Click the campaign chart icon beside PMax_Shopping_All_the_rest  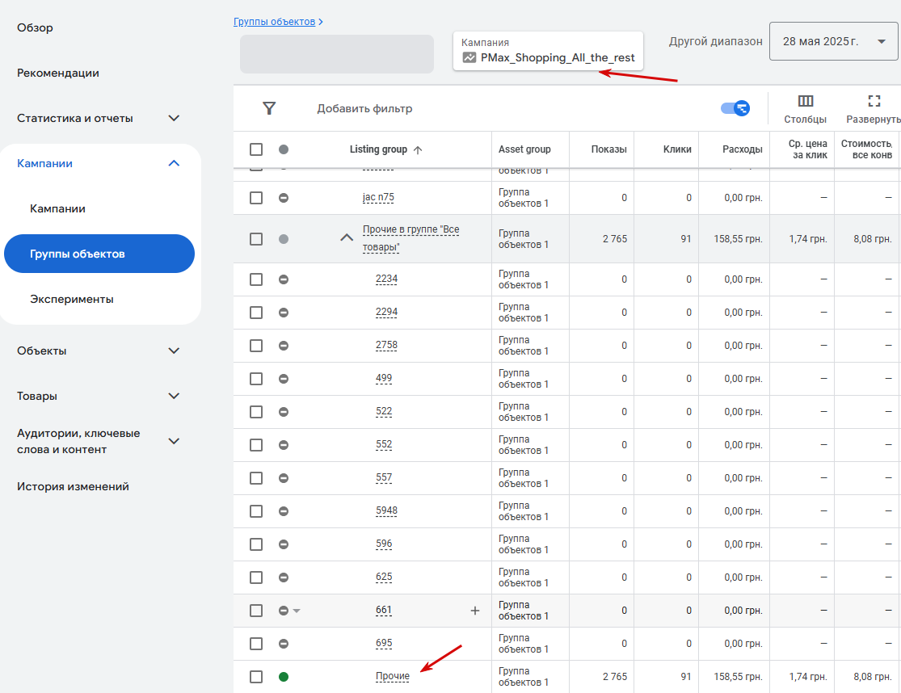click(469, 57)
